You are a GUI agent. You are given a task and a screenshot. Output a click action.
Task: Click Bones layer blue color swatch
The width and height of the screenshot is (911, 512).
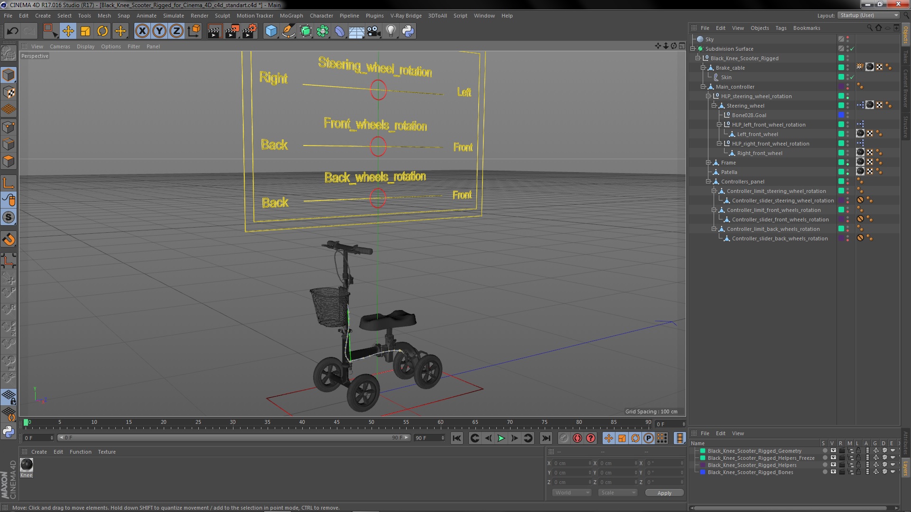[703, 473]
